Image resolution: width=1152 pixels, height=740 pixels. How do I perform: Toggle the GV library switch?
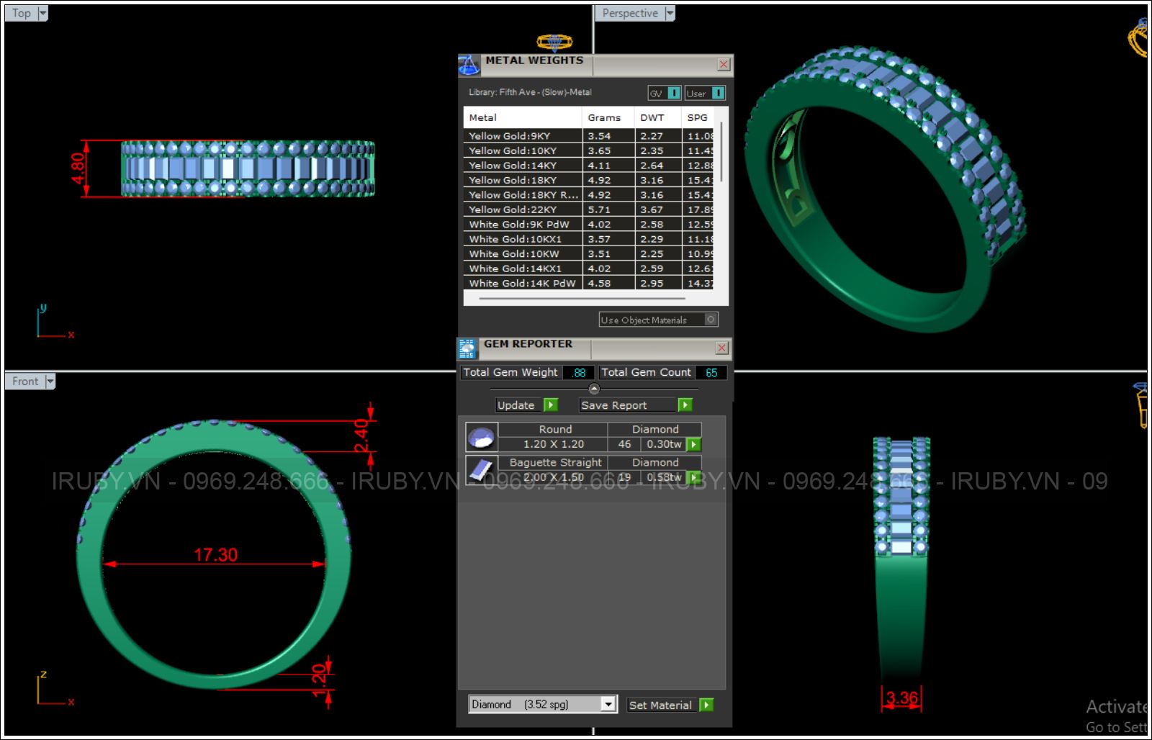click(673, 93)
